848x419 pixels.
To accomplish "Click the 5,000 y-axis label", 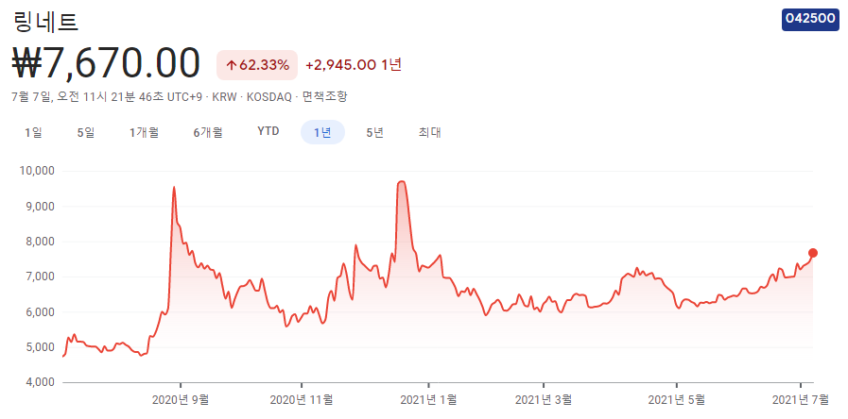I will coord(40,347).
